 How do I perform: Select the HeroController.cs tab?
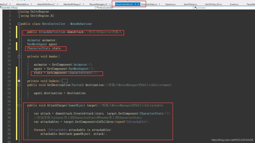point(124,4)
